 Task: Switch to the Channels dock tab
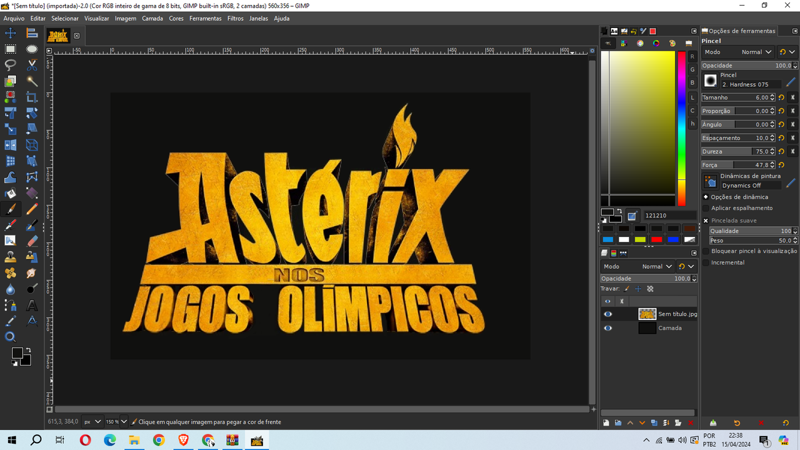tap(614, 253)
